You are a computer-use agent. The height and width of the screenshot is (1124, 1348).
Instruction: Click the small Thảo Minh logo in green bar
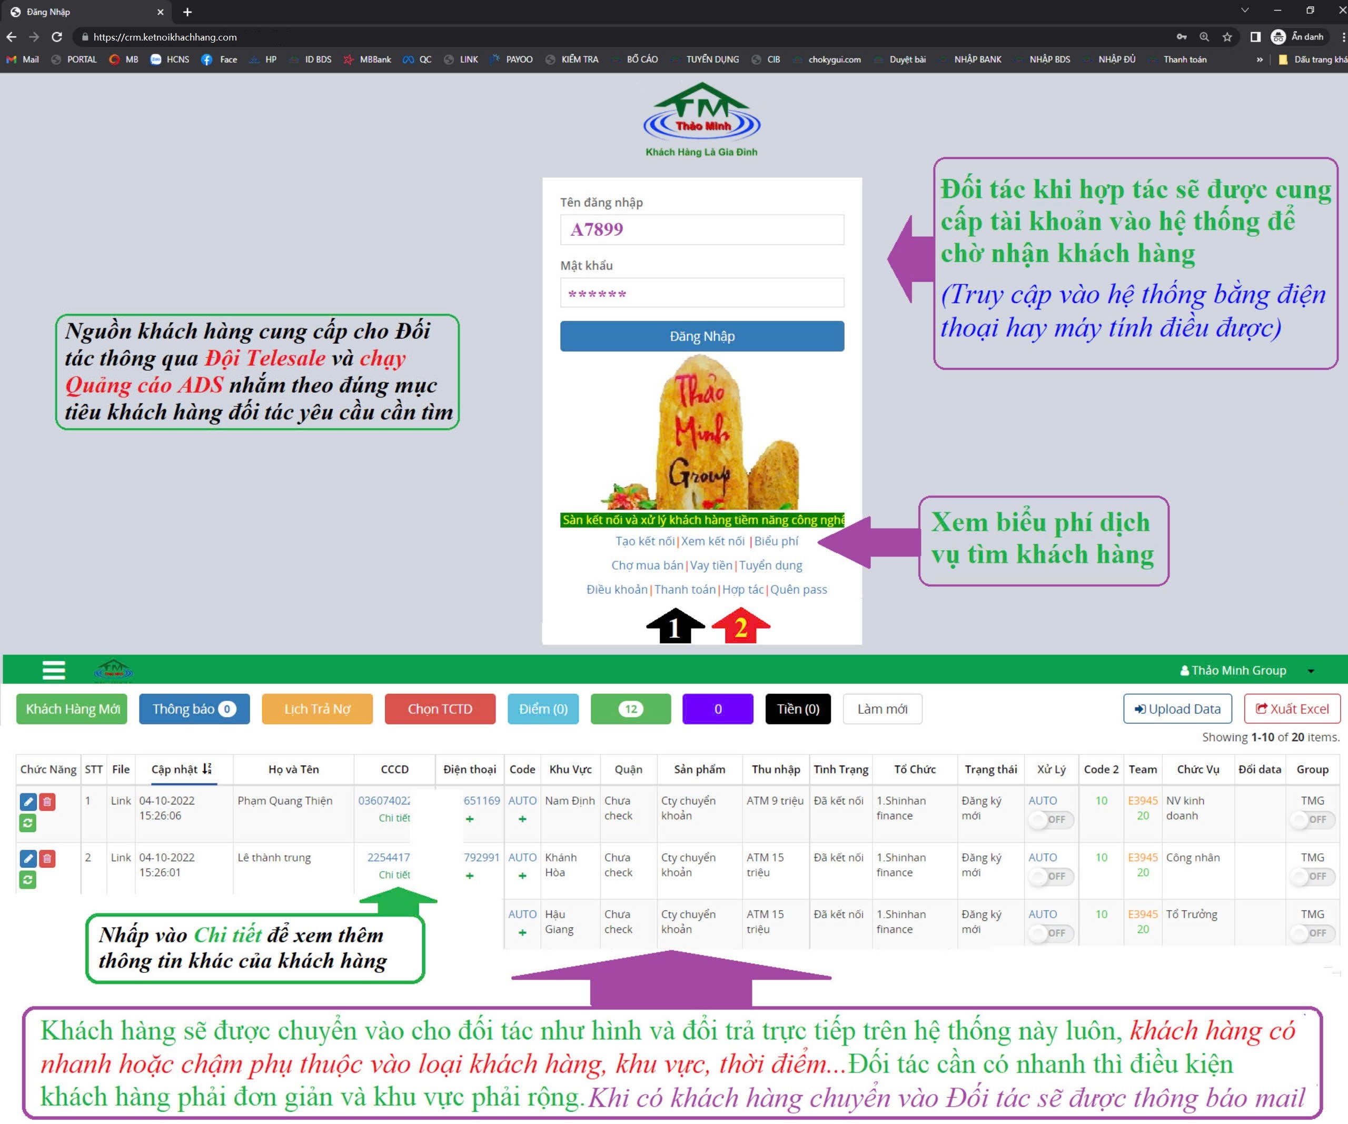pos(114,670)
